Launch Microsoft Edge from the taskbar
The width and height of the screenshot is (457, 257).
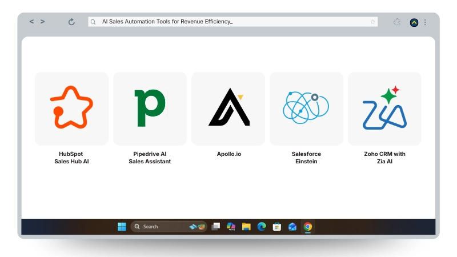pyautogui.click(x=262, y=226)
